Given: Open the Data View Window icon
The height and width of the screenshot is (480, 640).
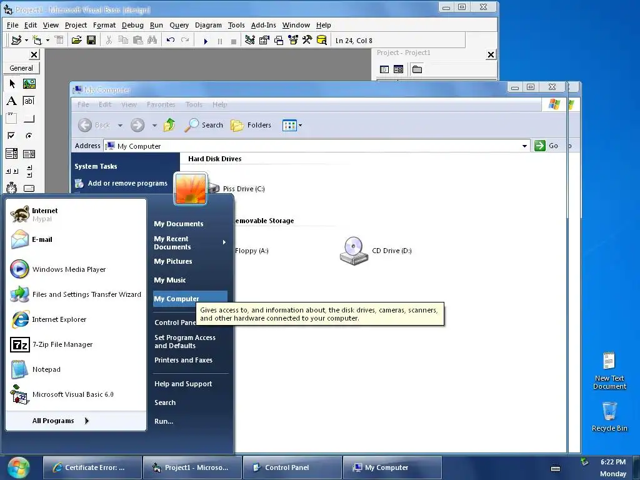Looking at the screenshot, I should [322, 41].
